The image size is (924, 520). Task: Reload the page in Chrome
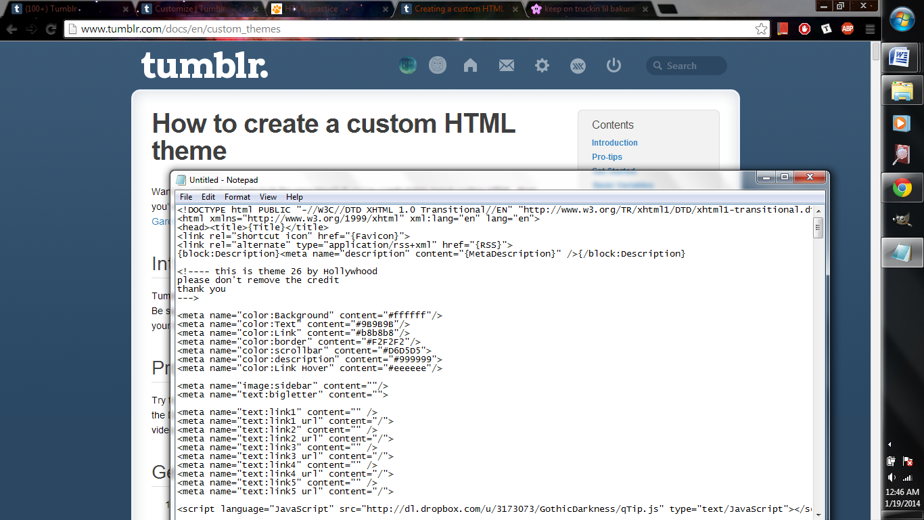coord(51,29)
